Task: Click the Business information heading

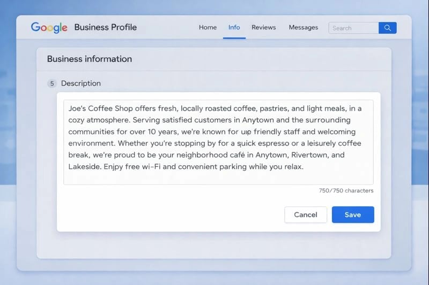Action: (x=90, y=59)
